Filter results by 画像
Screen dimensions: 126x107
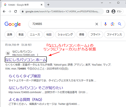click(x=10, y=35)
